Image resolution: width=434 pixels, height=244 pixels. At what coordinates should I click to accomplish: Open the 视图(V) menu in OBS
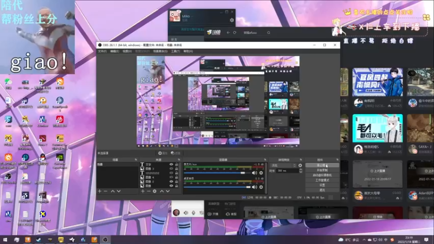(127, 51)
